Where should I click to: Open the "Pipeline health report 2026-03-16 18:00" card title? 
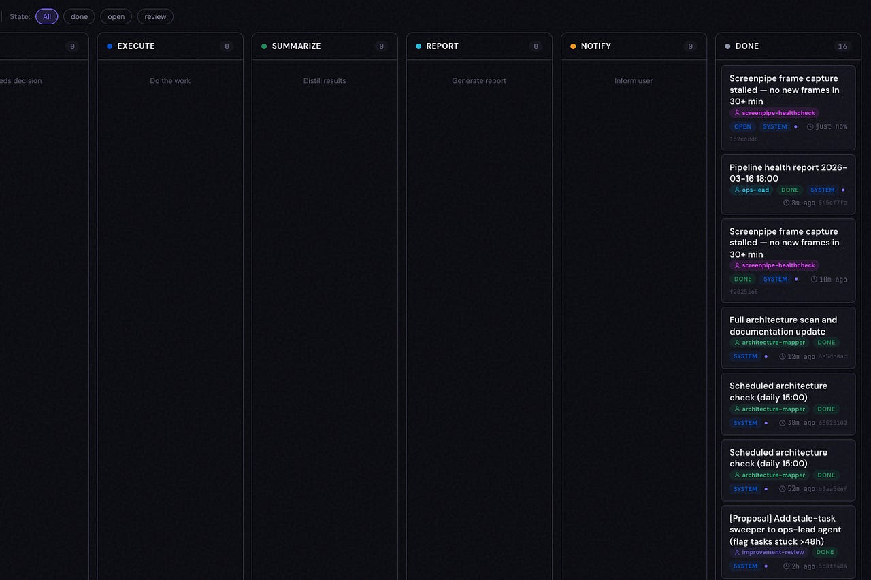[x=788, y=173]
